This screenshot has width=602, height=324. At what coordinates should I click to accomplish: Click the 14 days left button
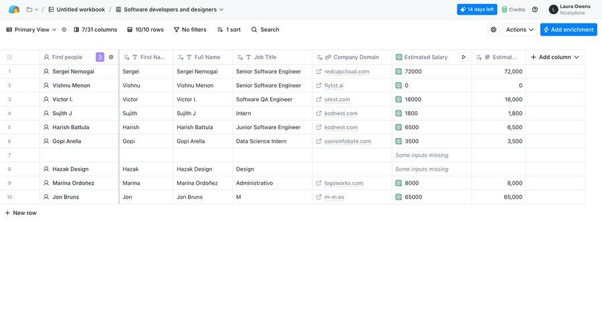point(477,9)
